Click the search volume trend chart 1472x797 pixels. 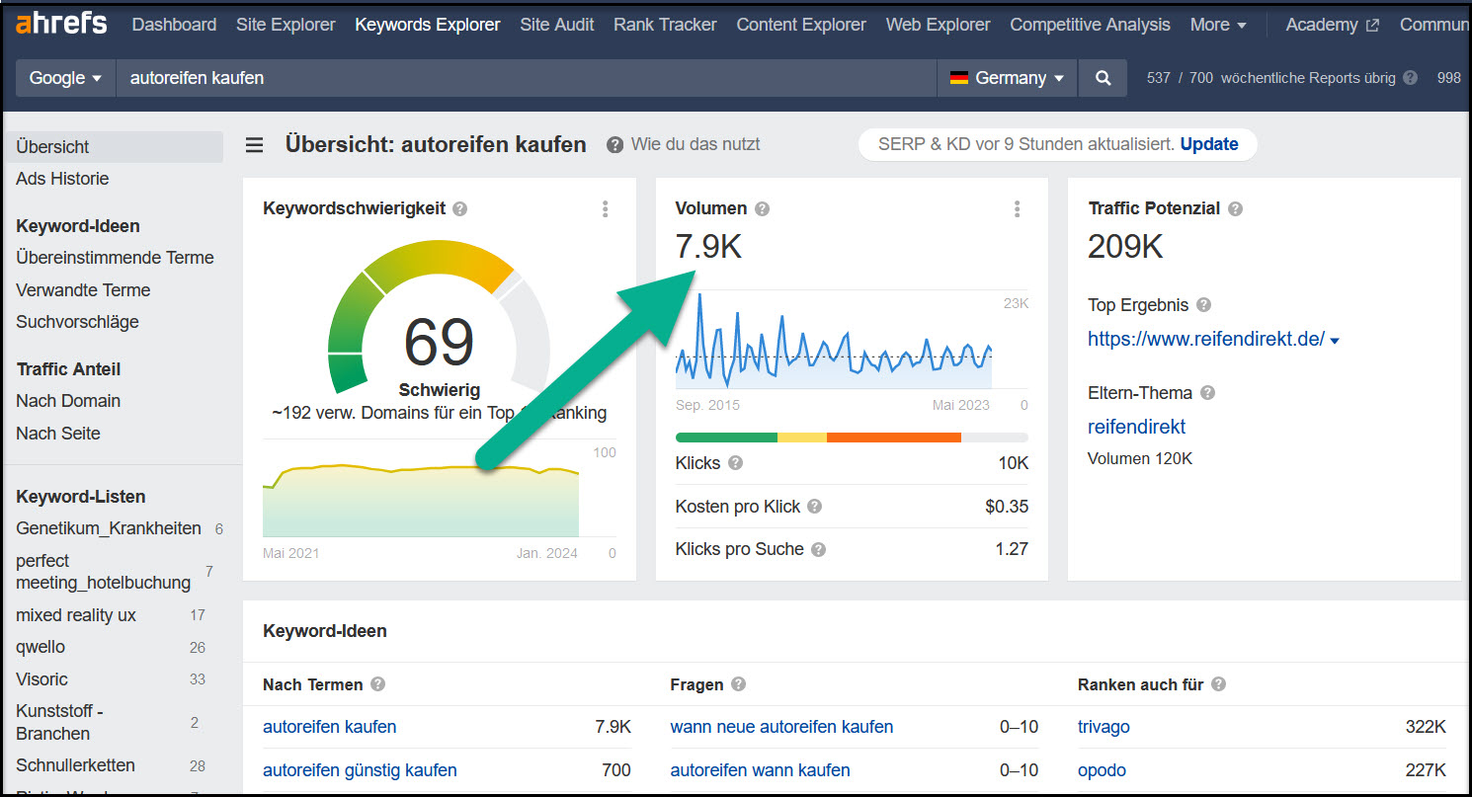834,341
